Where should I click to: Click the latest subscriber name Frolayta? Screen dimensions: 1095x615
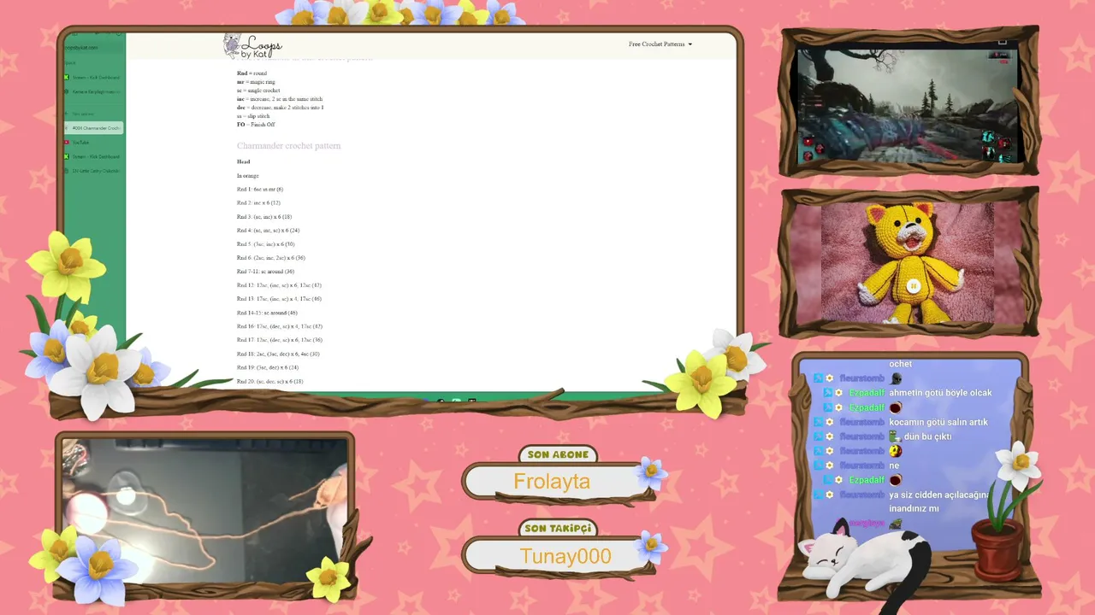click(552, 482)
